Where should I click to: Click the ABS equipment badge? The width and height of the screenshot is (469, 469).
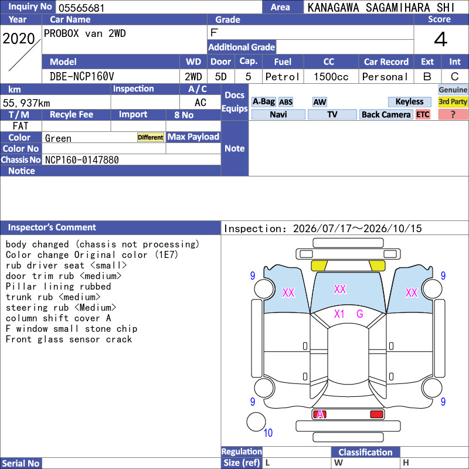click(286, 102)
